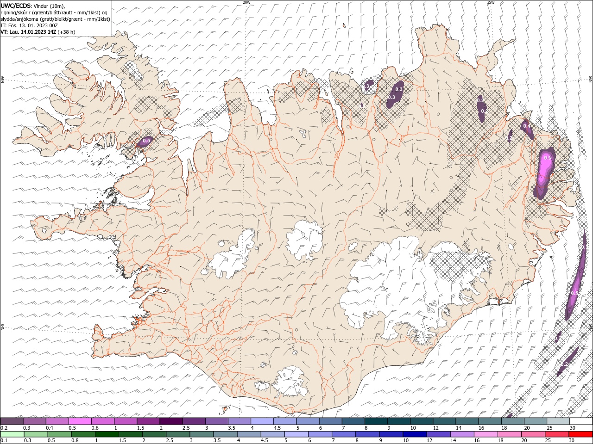Image resolution: width=593 pixels, height=444 pixels.
Task: Click the 'UWC/ECDS' title text
Action: 16,6
